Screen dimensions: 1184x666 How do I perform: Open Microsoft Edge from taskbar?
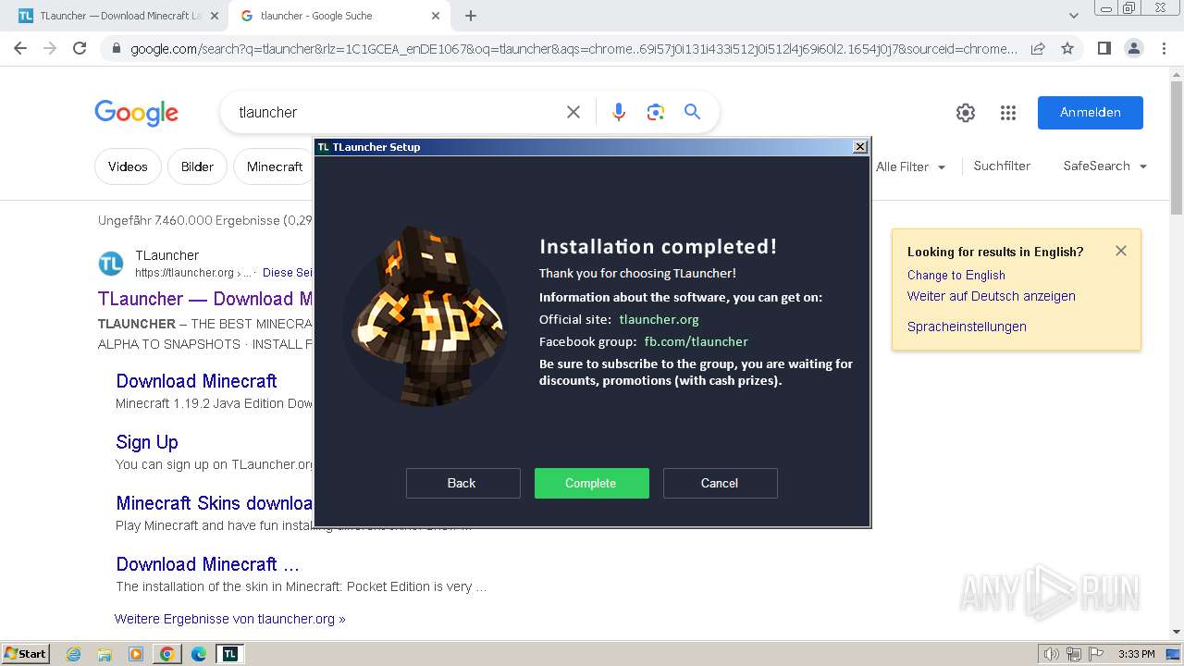click(x=199, y=654)
